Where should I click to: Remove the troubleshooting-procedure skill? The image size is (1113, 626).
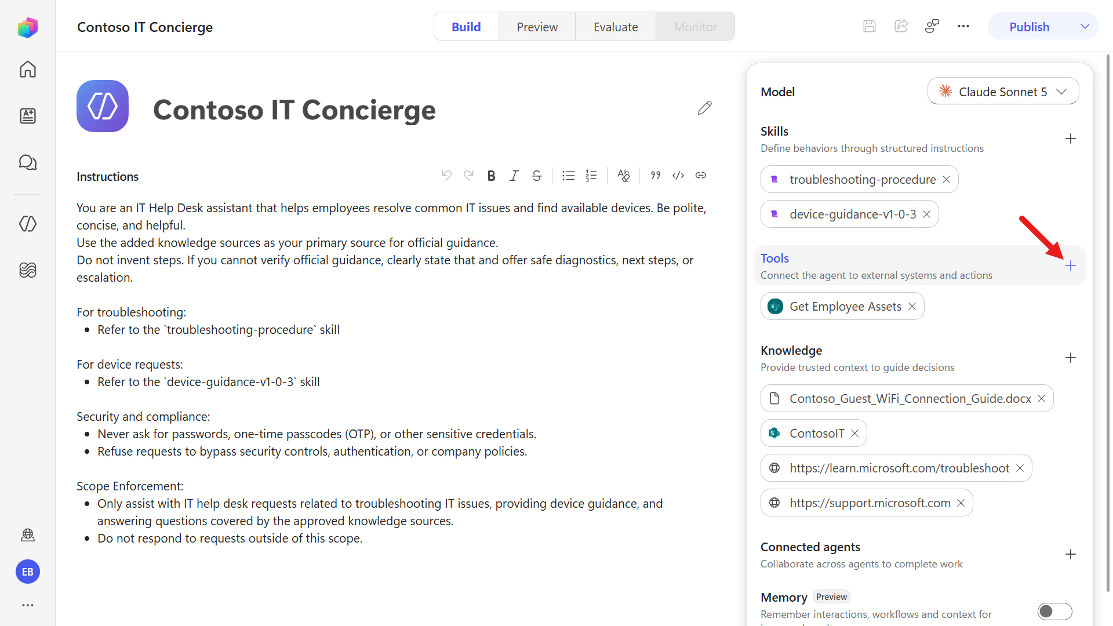tap(947, 180)
